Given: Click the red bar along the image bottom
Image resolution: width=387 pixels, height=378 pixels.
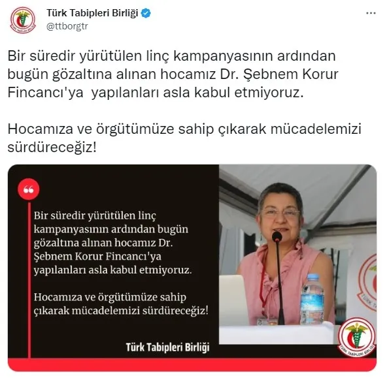Looking at the screenshot, I should click(x=192, y=365).
